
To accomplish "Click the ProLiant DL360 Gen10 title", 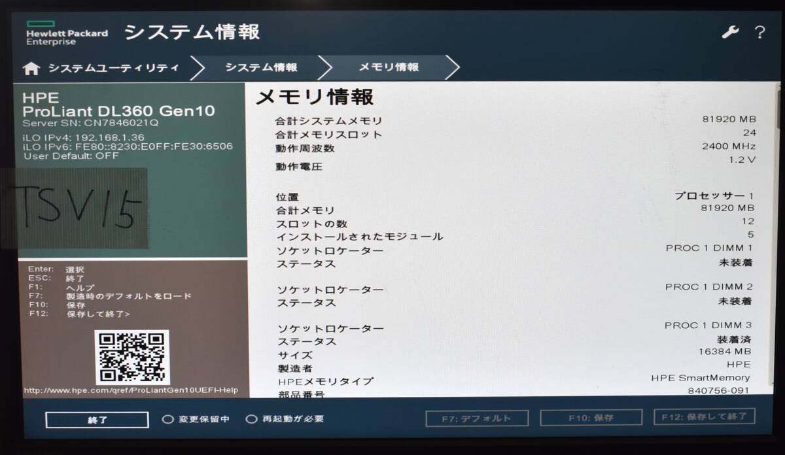I will (118, 111).
